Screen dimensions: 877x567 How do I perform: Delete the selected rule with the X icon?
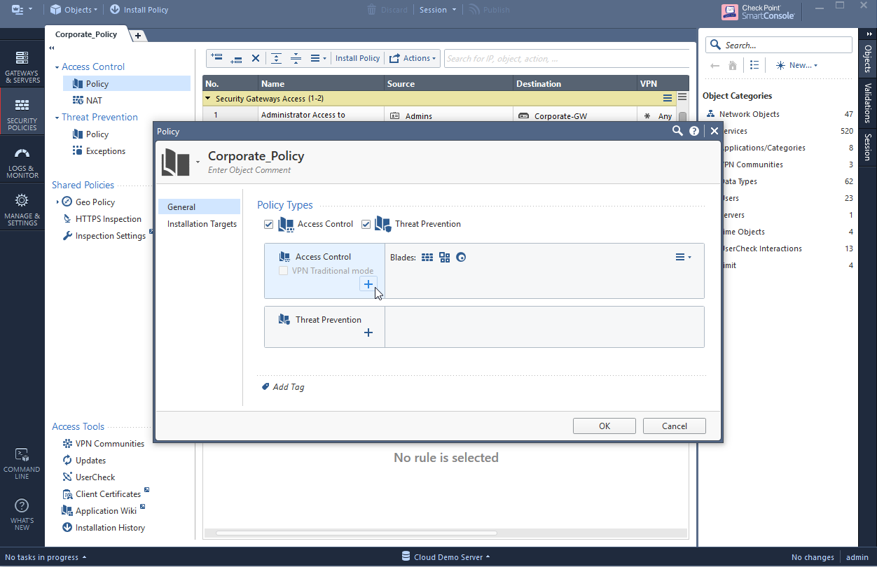click(x=256, y=58)
